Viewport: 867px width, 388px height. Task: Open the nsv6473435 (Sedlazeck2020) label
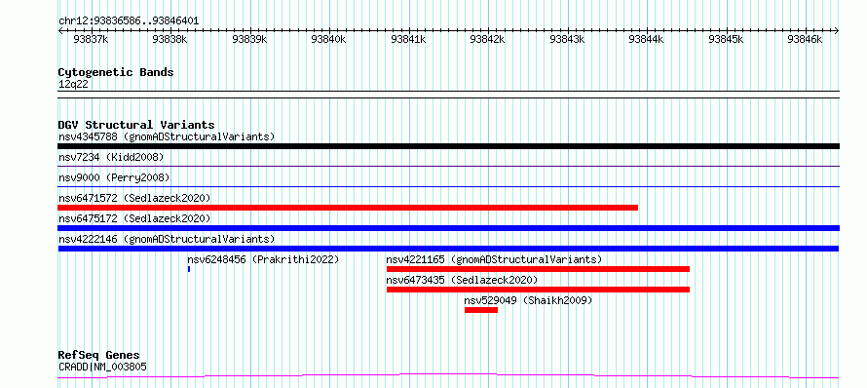coord(462,280)
